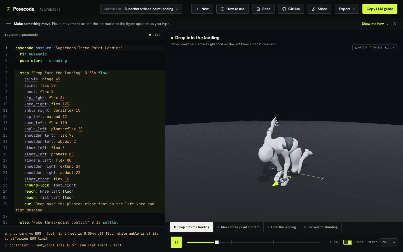Copy the LLM guide
The image size is (403, 252).
tap(380, 9)
